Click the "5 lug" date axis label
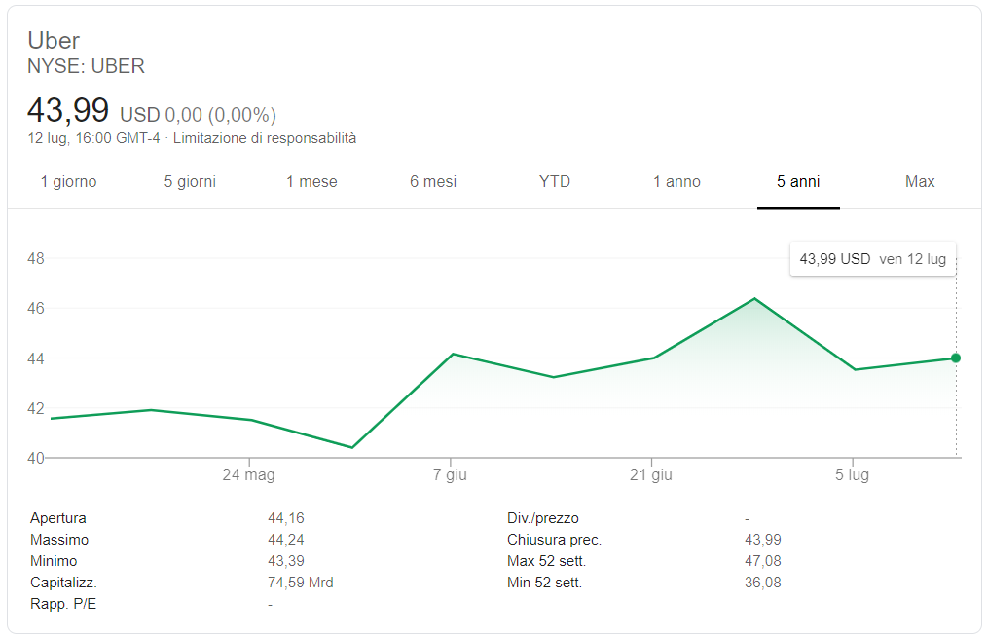This screenshot has height=640, width=987. (853, 475)
